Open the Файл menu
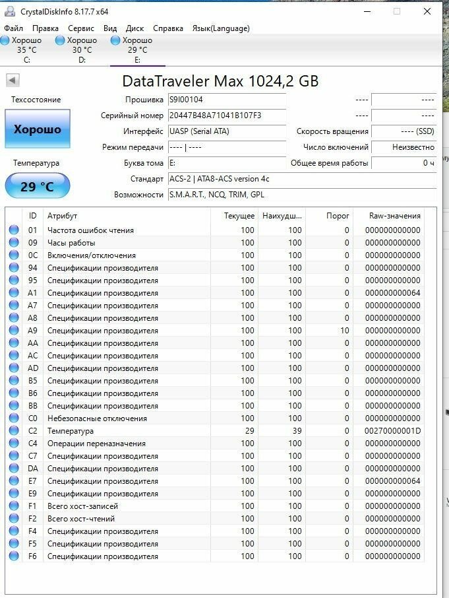Image resolution: width=449 pixels, height=598 pixels. pos(13,28)
